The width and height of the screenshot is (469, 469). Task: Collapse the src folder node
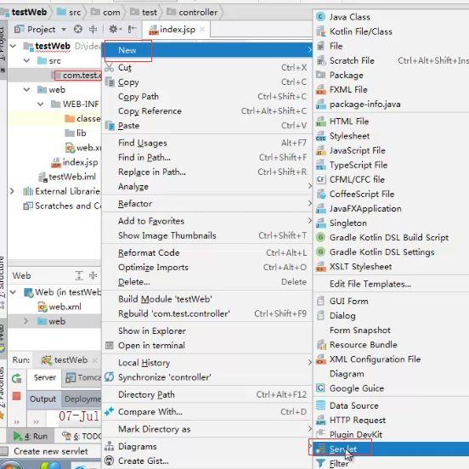[26, 60]
